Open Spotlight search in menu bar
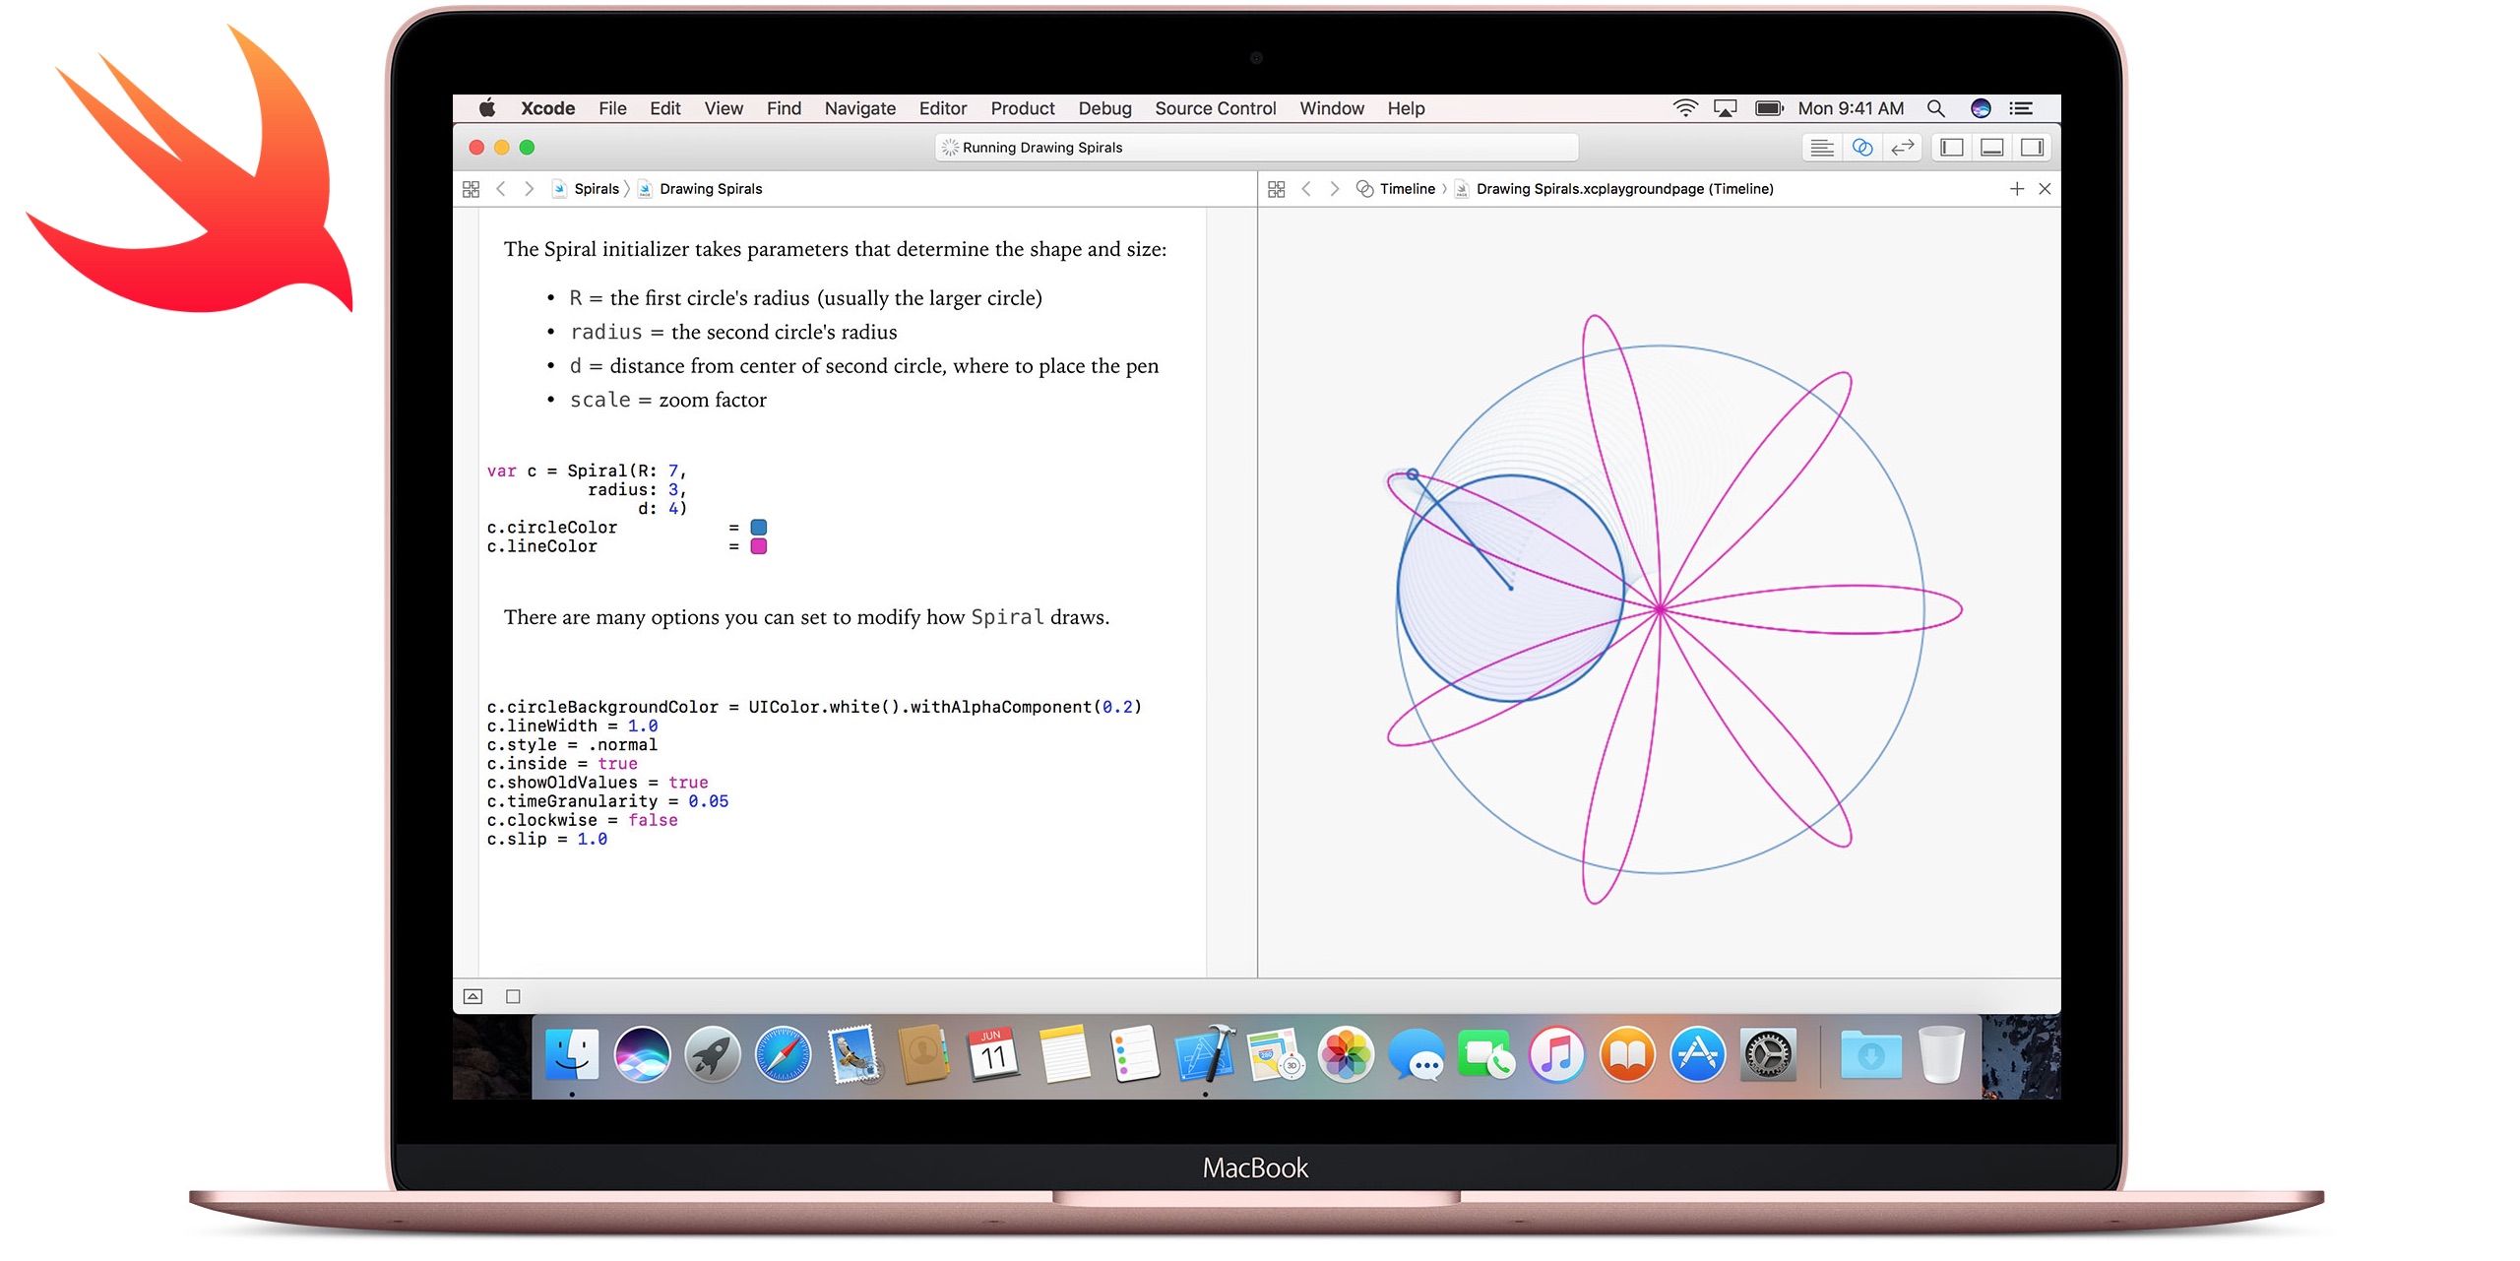This screenshot has height=1261, width=2520. [1935, 108]
